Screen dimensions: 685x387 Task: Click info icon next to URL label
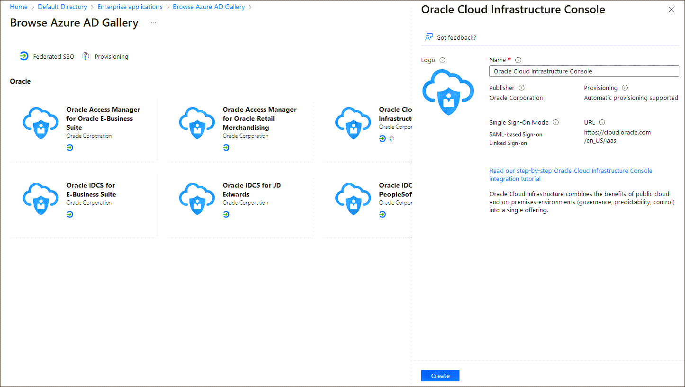pos(602,122)
